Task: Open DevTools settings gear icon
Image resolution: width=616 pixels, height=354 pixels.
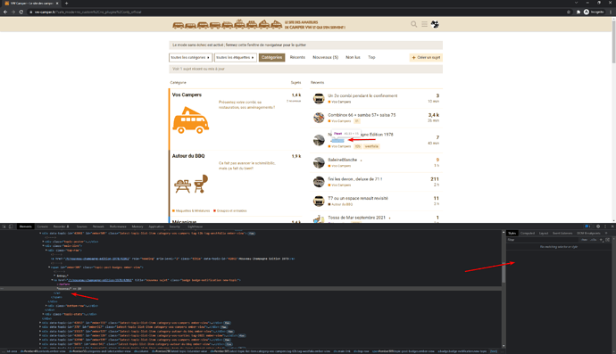Action: point(598,226)
